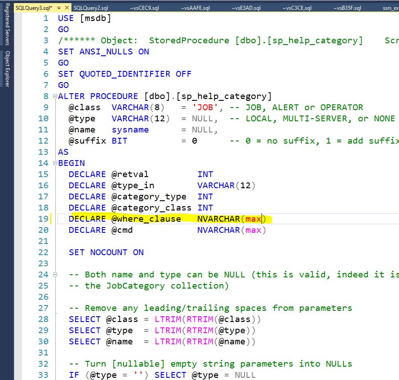The height and width of the screenshot is (380, 399).
Task: Click 'SET NOCOUNT ON' statement
Action: pos(106,252)
